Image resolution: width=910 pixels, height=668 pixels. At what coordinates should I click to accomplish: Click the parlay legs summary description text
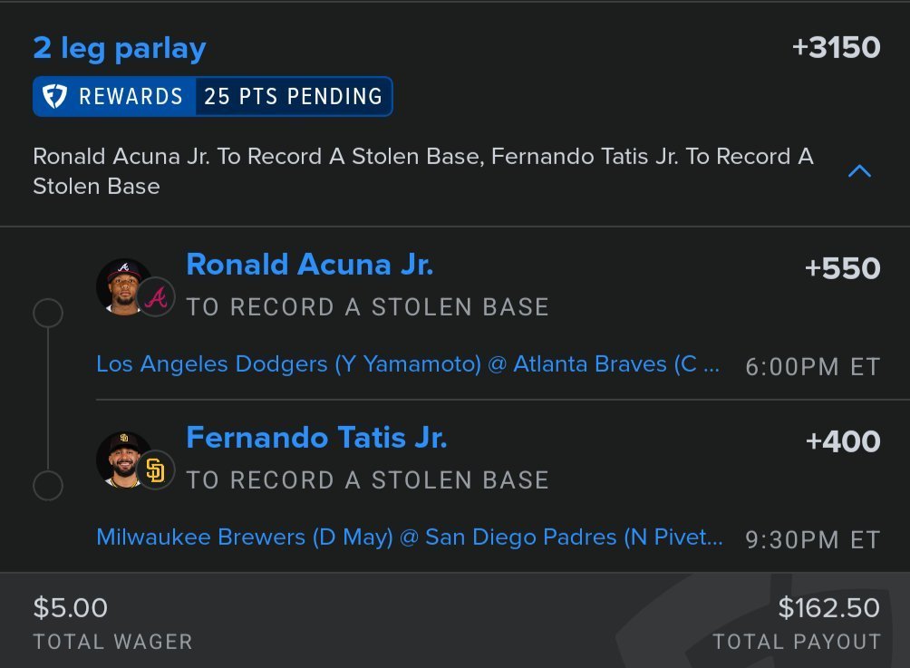click(423, 171)
